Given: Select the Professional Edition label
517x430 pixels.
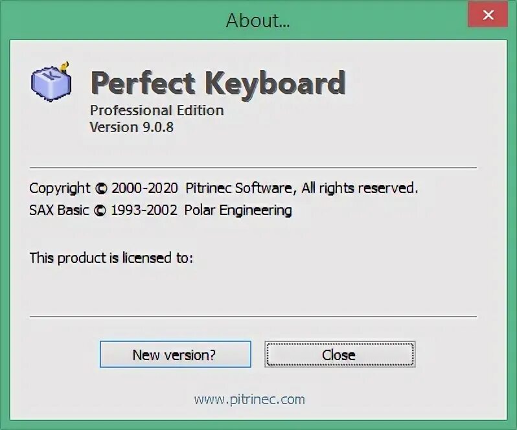Looking at the screenshot, I should coord(157,110).
